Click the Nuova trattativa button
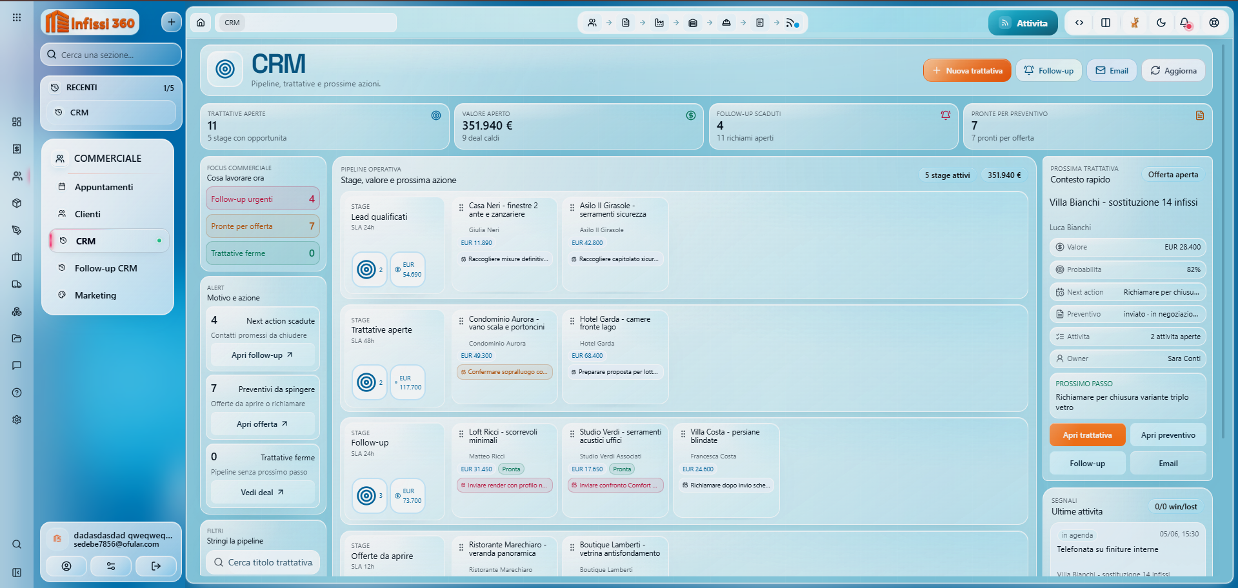 click(967, 71)
